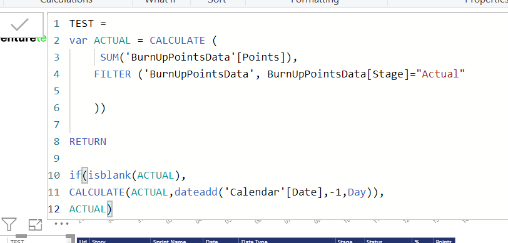Image resolution: width=508 pixels, height=243 pixels.
Task: Click ACTUAL on the final line 12
Action: pyautogui.click(x=88, y=209)
